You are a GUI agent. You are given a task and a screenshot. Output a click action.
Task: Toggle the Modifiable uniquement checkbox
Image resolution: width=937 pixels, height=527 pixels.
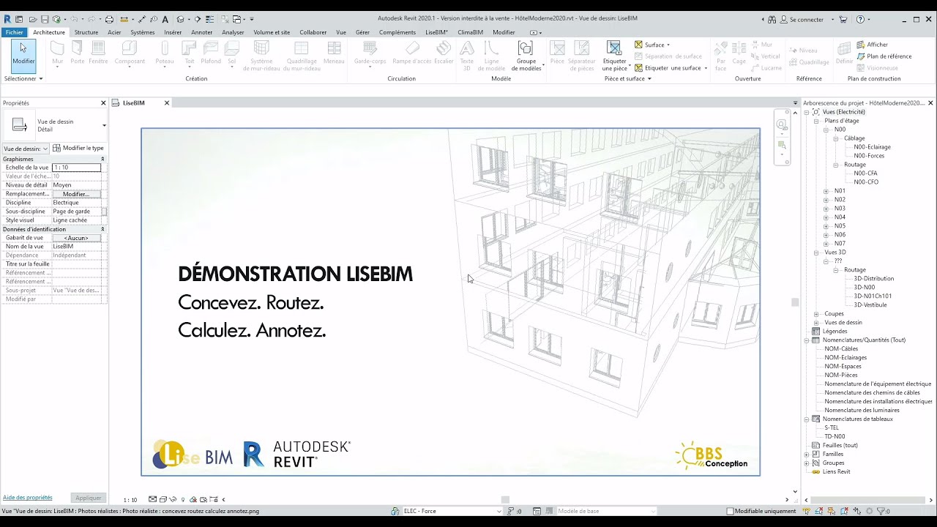coord(730,511)
